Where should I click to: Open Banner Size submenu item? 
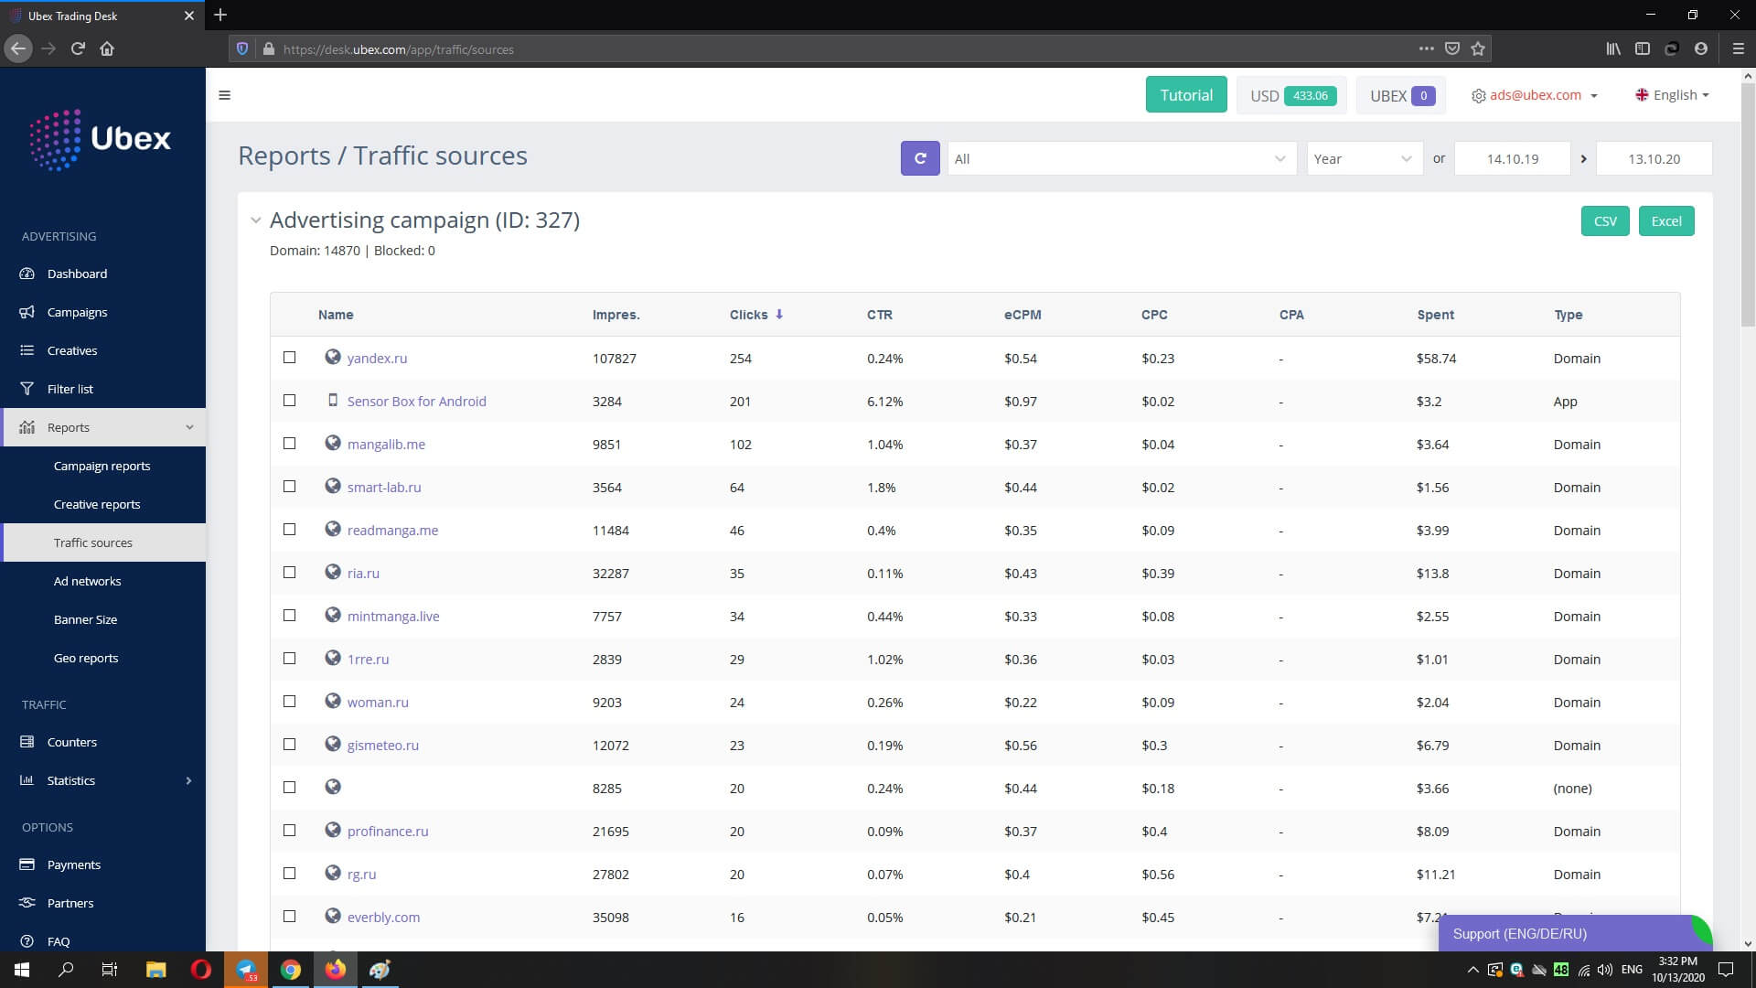(x=85, y=619)
